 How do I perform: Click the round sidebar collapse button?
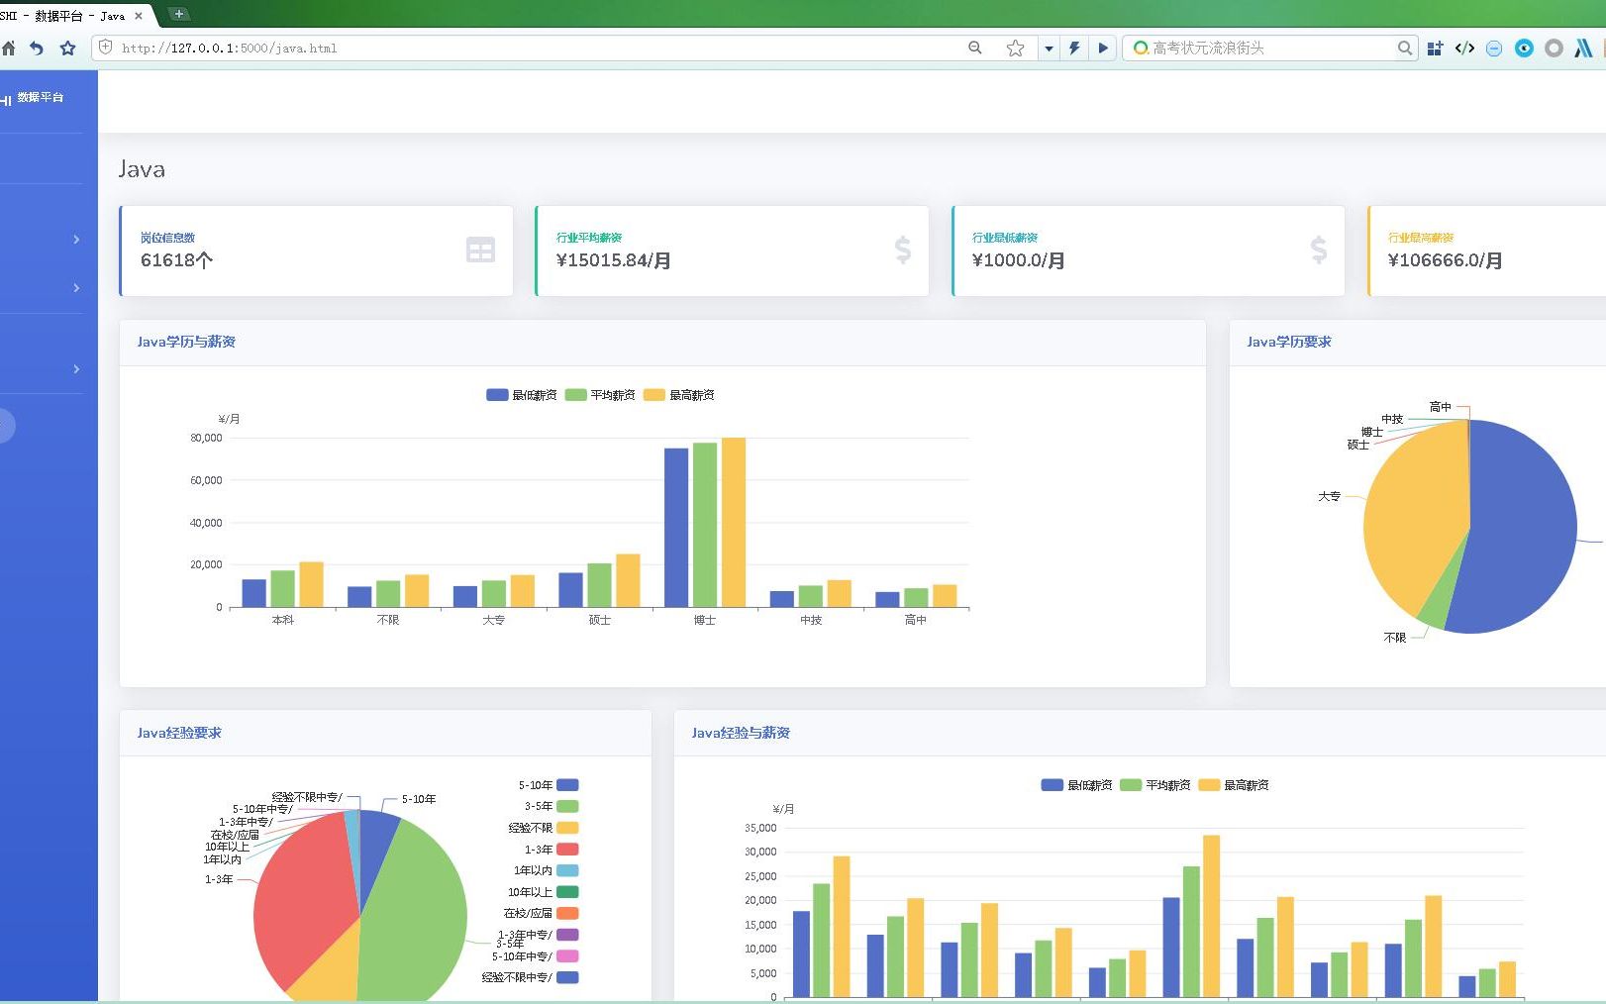(x=4, y=426)
